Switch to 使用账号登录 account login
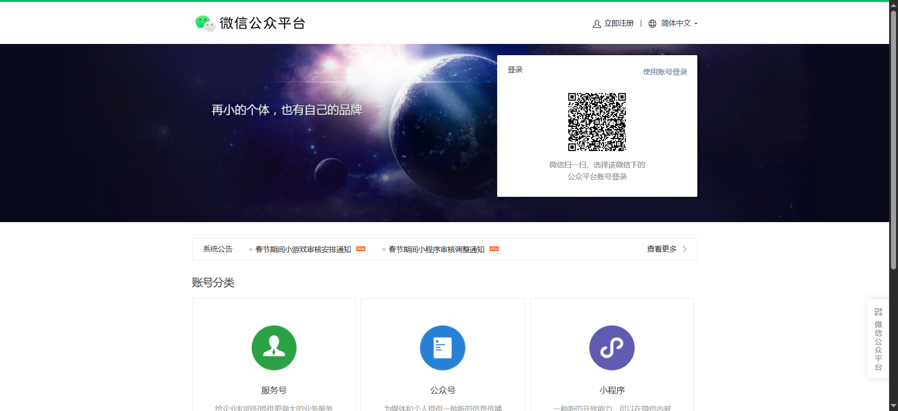898x411 pixels. (665, 72)
